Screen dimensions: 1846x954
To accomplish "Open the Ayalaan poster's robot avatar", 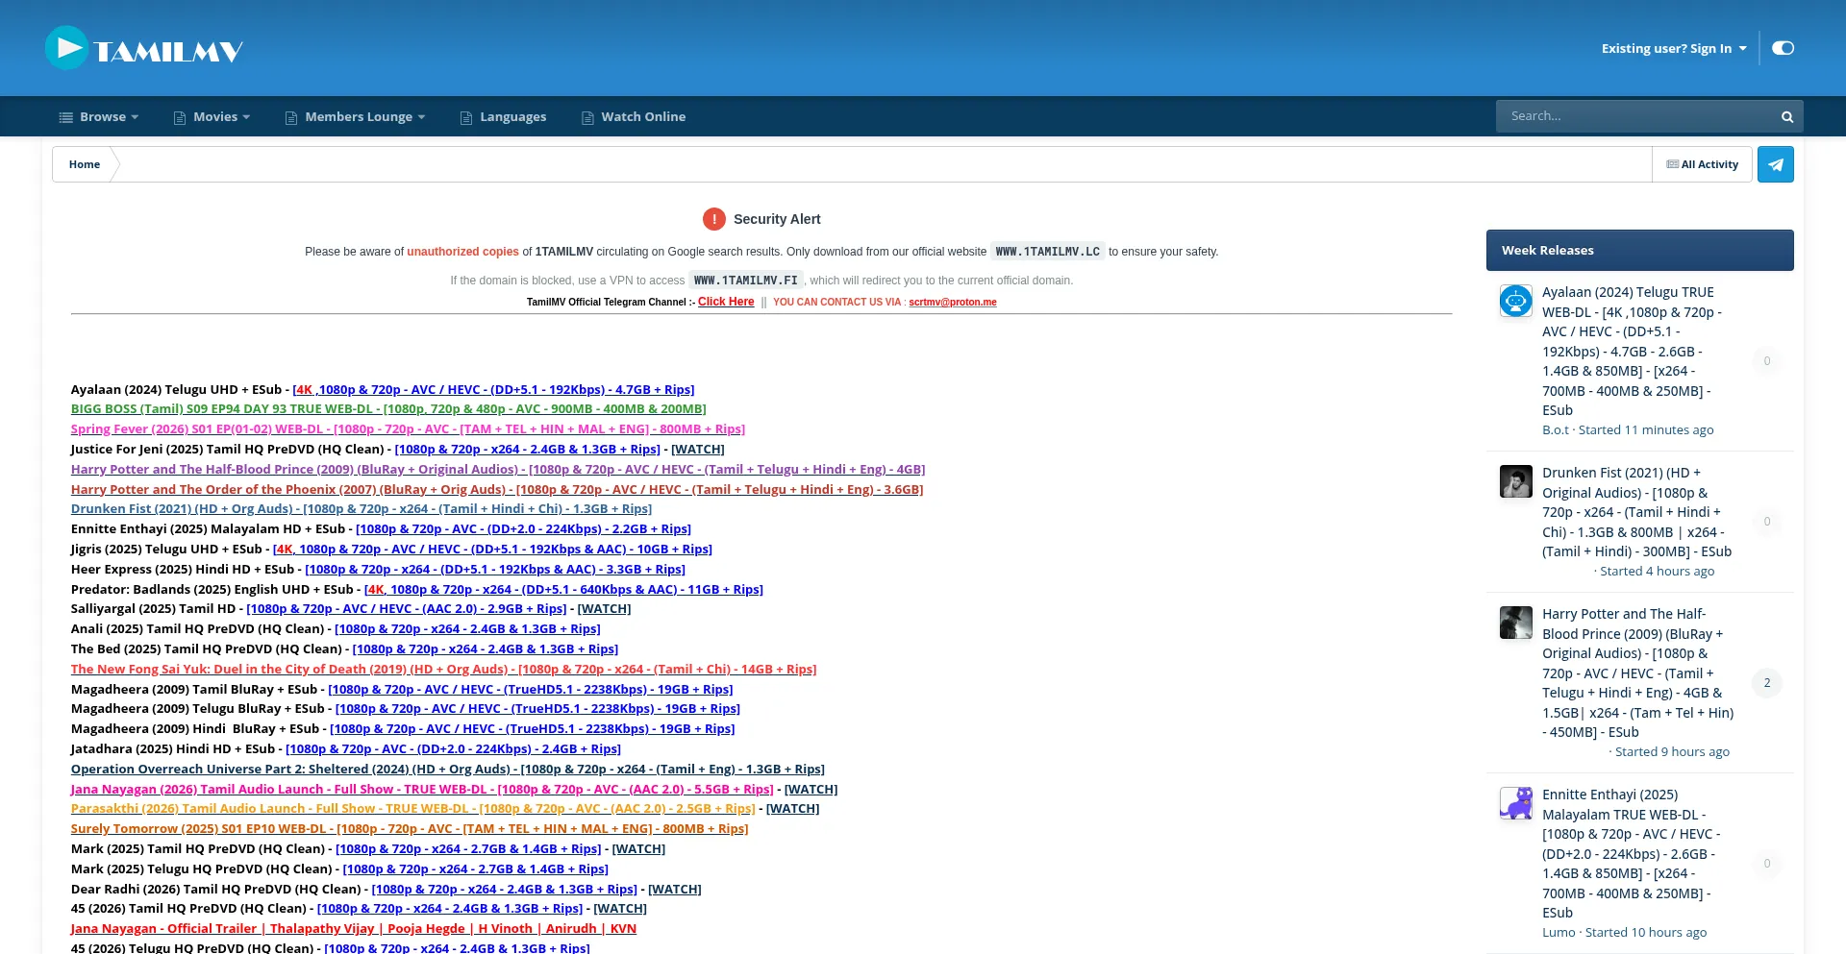I will click(x=1515, y=301).
